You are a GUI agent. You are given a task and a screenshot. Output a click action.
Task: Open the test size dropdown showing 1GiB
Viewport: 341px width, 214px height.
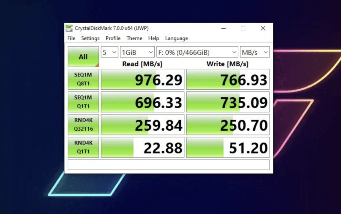[137, 52]
